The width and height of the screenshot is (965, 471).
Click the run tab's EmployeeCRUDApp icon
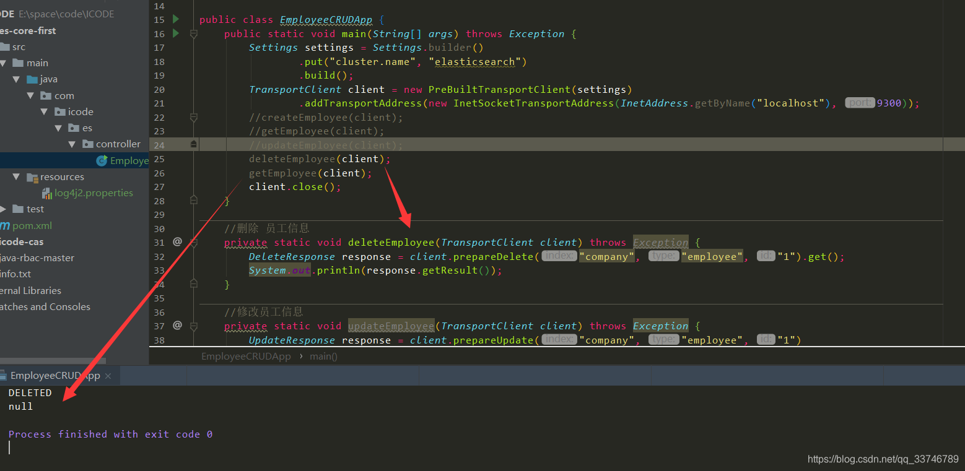click(x=3, y=376)
